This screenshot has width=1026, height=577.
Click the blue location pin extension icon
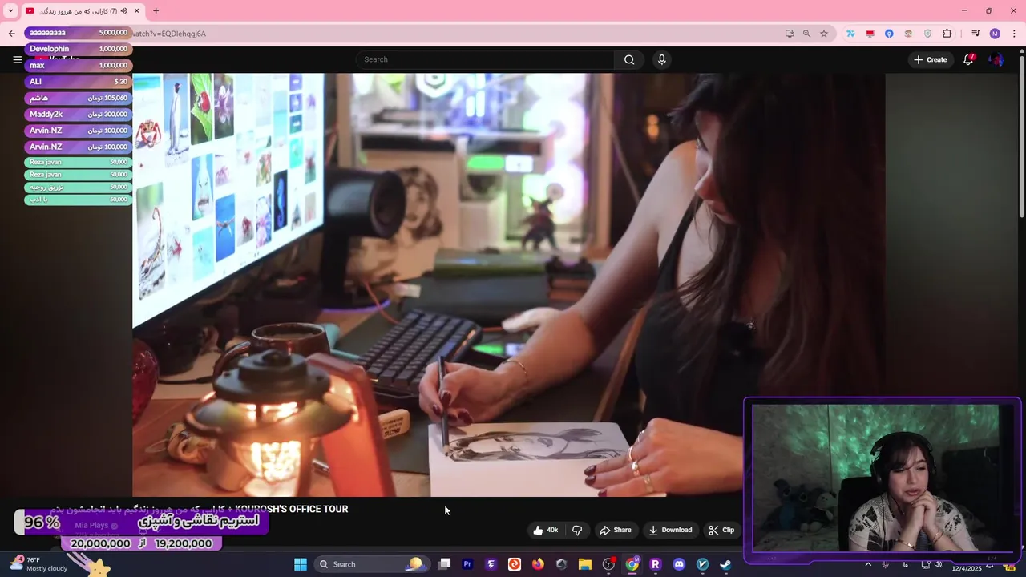[889, 34]
